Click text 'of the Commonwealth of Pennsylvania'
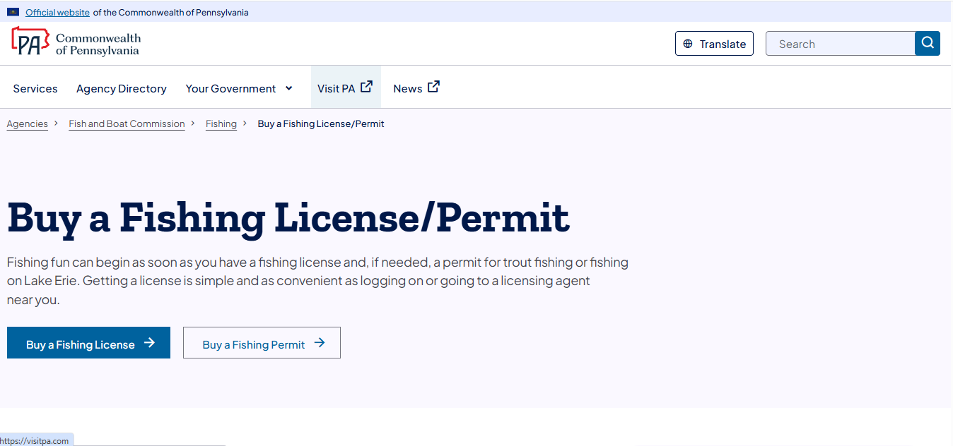 [171, 13]
